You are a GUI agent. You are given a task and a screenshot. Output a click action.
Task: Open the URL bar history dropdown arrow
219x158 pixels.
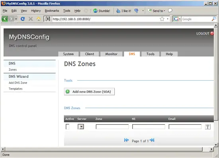[168, 19]
